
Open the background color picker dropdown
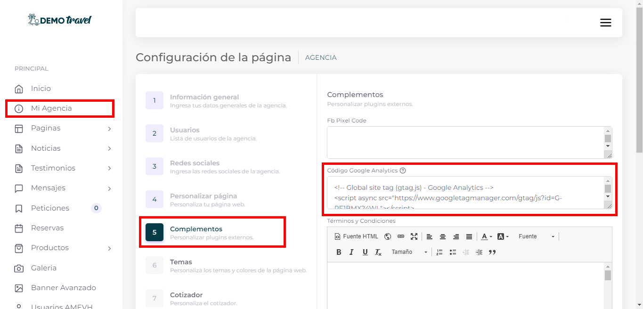pyautogui.click(x=503, y=236)
